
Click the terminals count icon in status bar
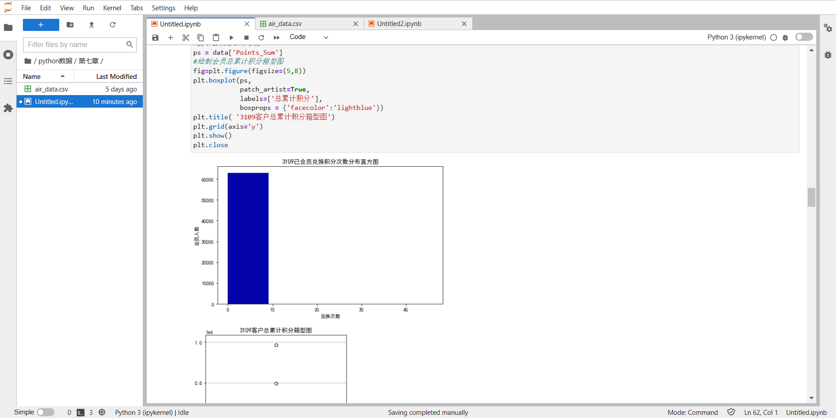click(x=81, y=413)
